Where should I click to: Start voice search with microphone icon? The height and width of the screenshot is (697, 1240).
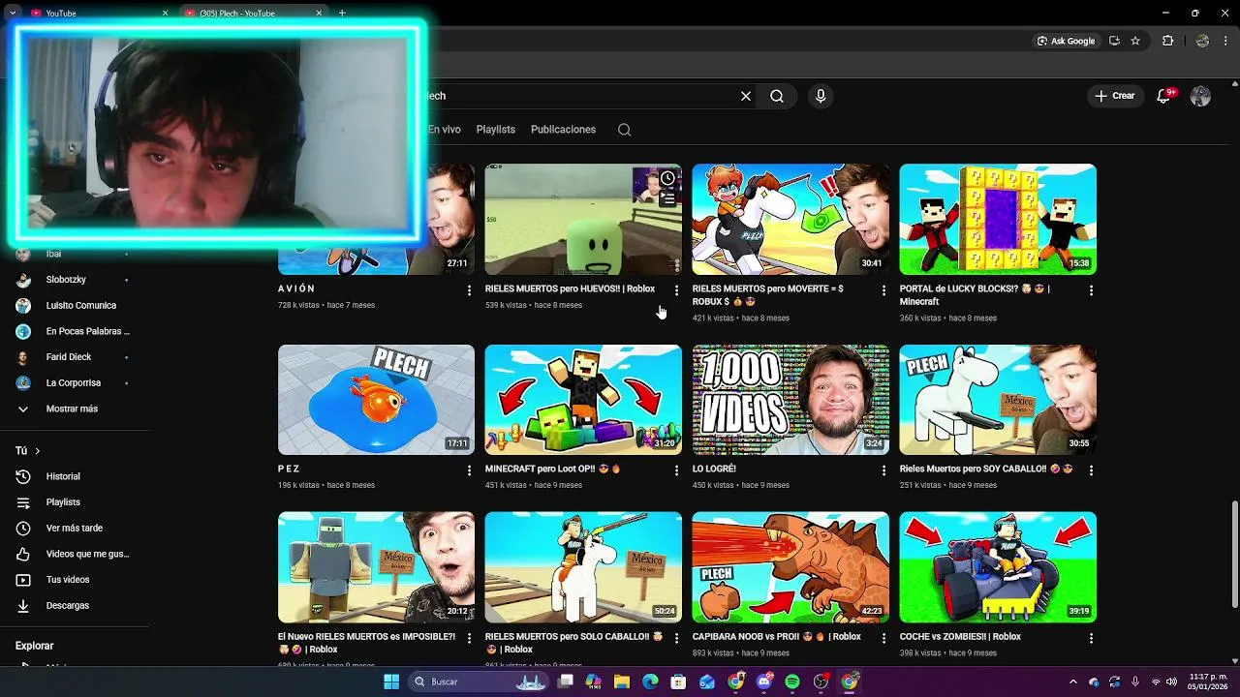(821, 96)
